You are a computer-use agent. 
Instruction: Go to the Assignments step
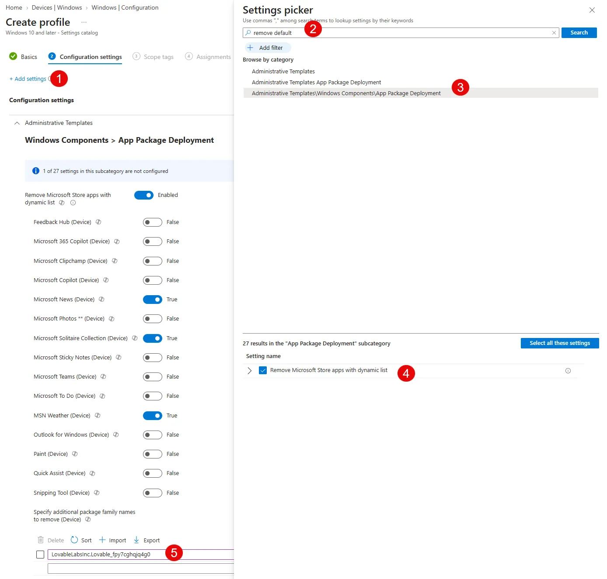208,57
